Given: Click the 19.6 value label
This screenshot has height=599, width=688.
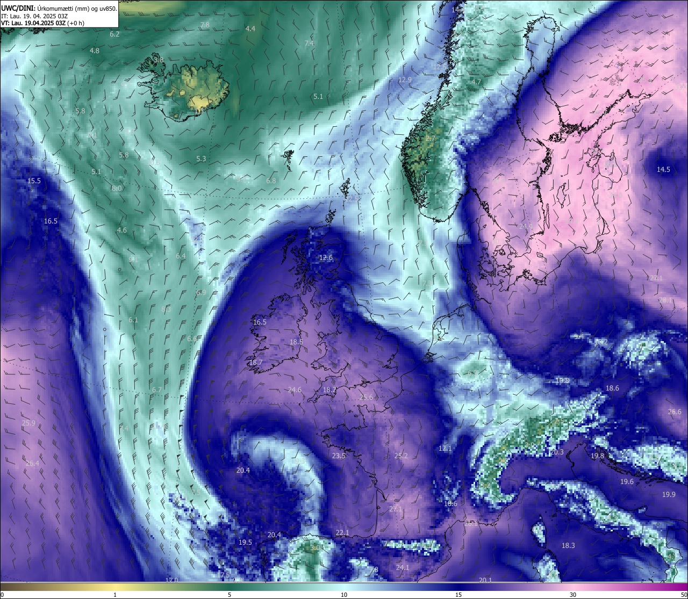Looking at the screenshot, I should coord(627,482).
